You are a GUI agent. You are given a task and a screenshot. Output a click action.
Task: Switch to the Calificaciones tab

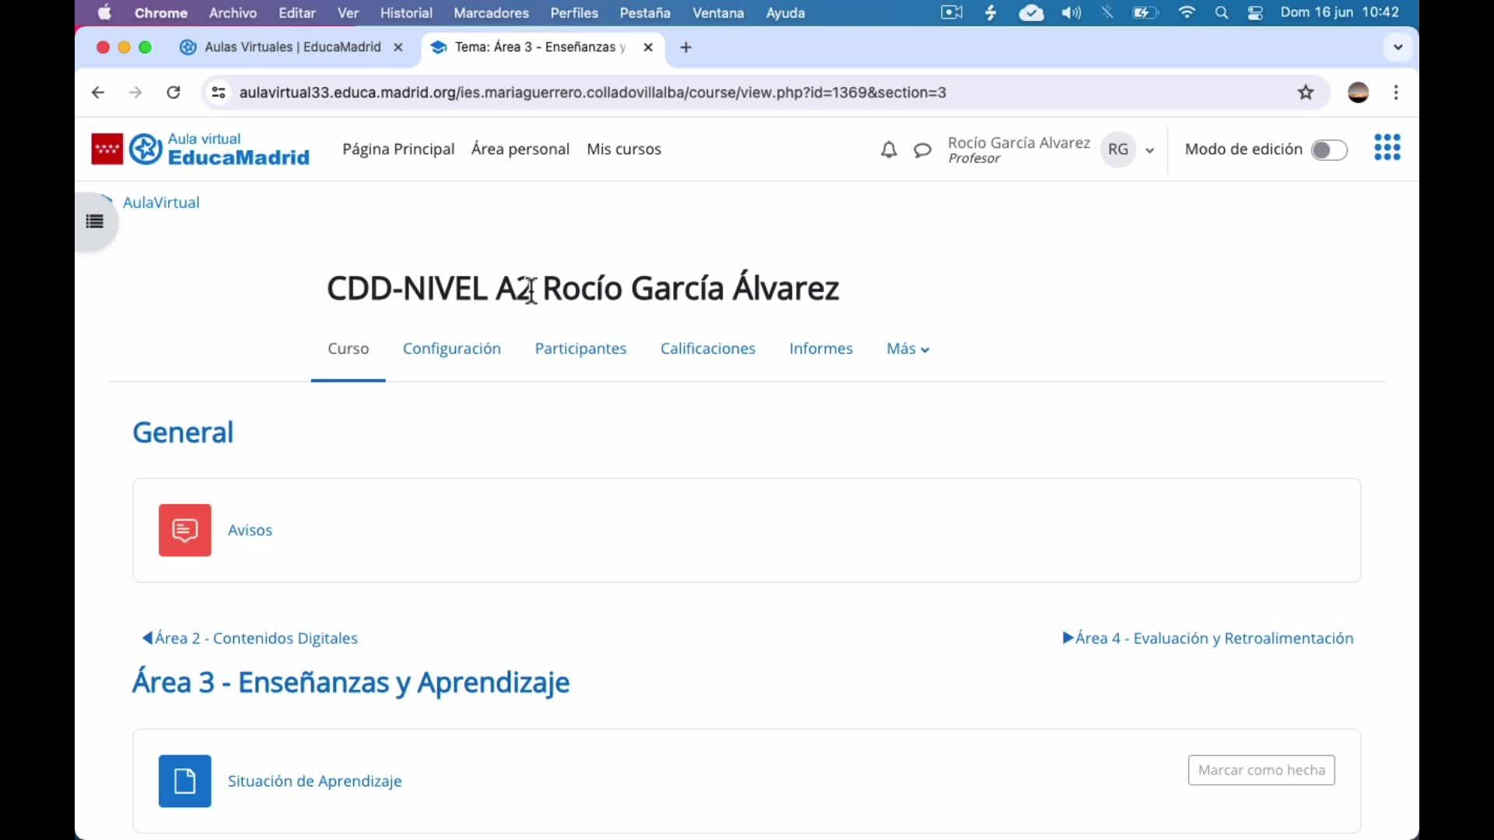click(x=707, y=349)
